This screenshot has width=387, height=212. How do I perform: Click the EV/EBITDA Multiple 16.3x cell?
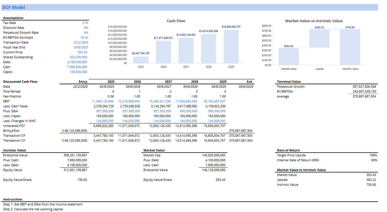click(84, 37)
